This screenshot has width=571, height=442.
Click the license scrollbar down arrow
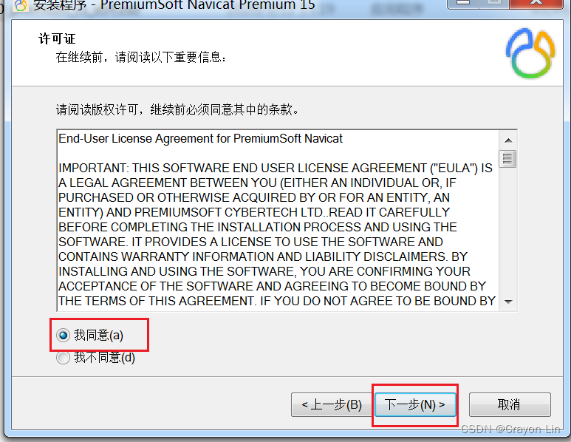pyautogui.click(x=508, y=302)
